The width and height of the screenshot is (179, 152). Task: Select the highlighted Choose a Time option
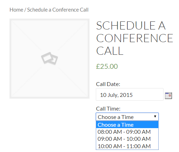coord(127,125)
